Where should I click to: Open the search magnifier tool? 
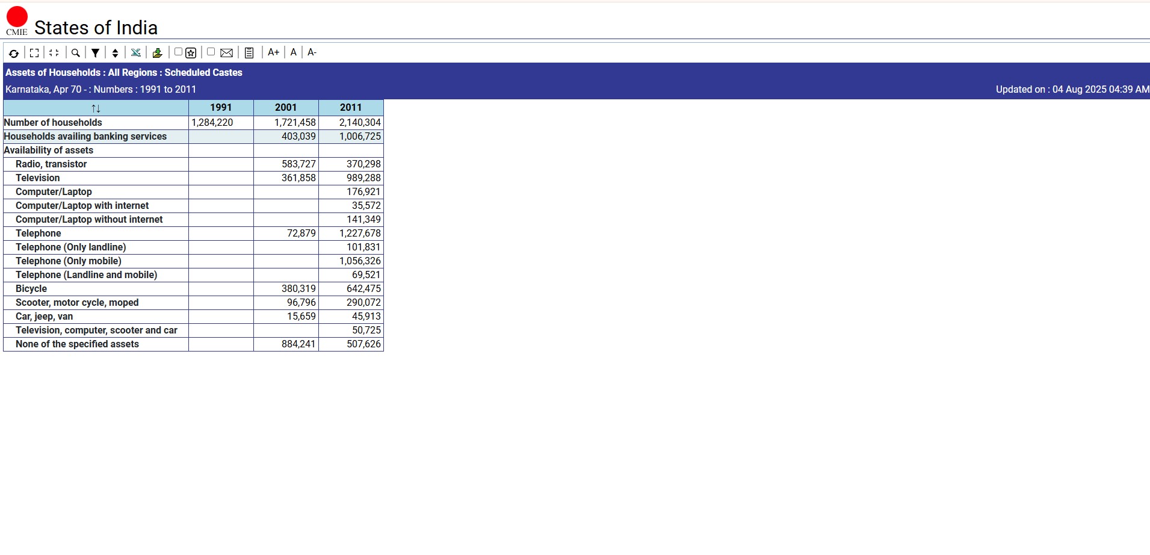pyautogui.click(x=76, y=53)
